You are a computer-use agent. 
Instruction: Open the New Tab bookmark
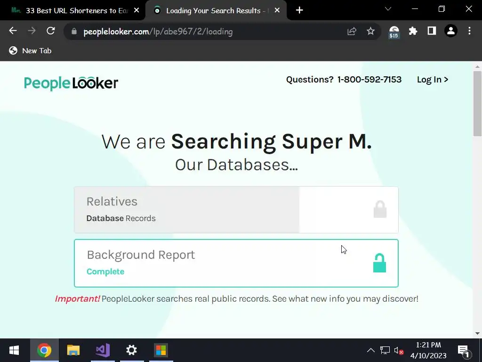(x=30, y=50)
